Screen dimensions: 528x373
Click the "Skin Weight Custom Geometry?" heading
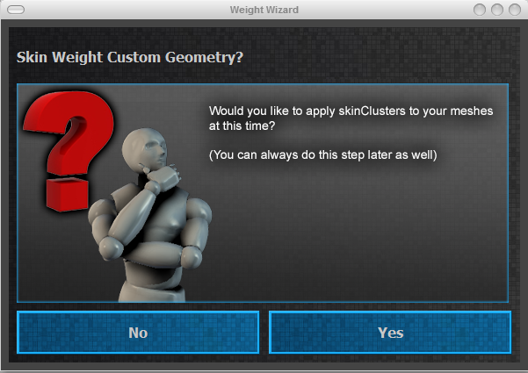coord(130,57)
